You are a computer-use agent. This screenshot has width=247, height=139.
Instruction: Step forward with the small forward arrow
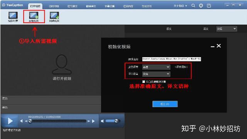coord(89,121)
